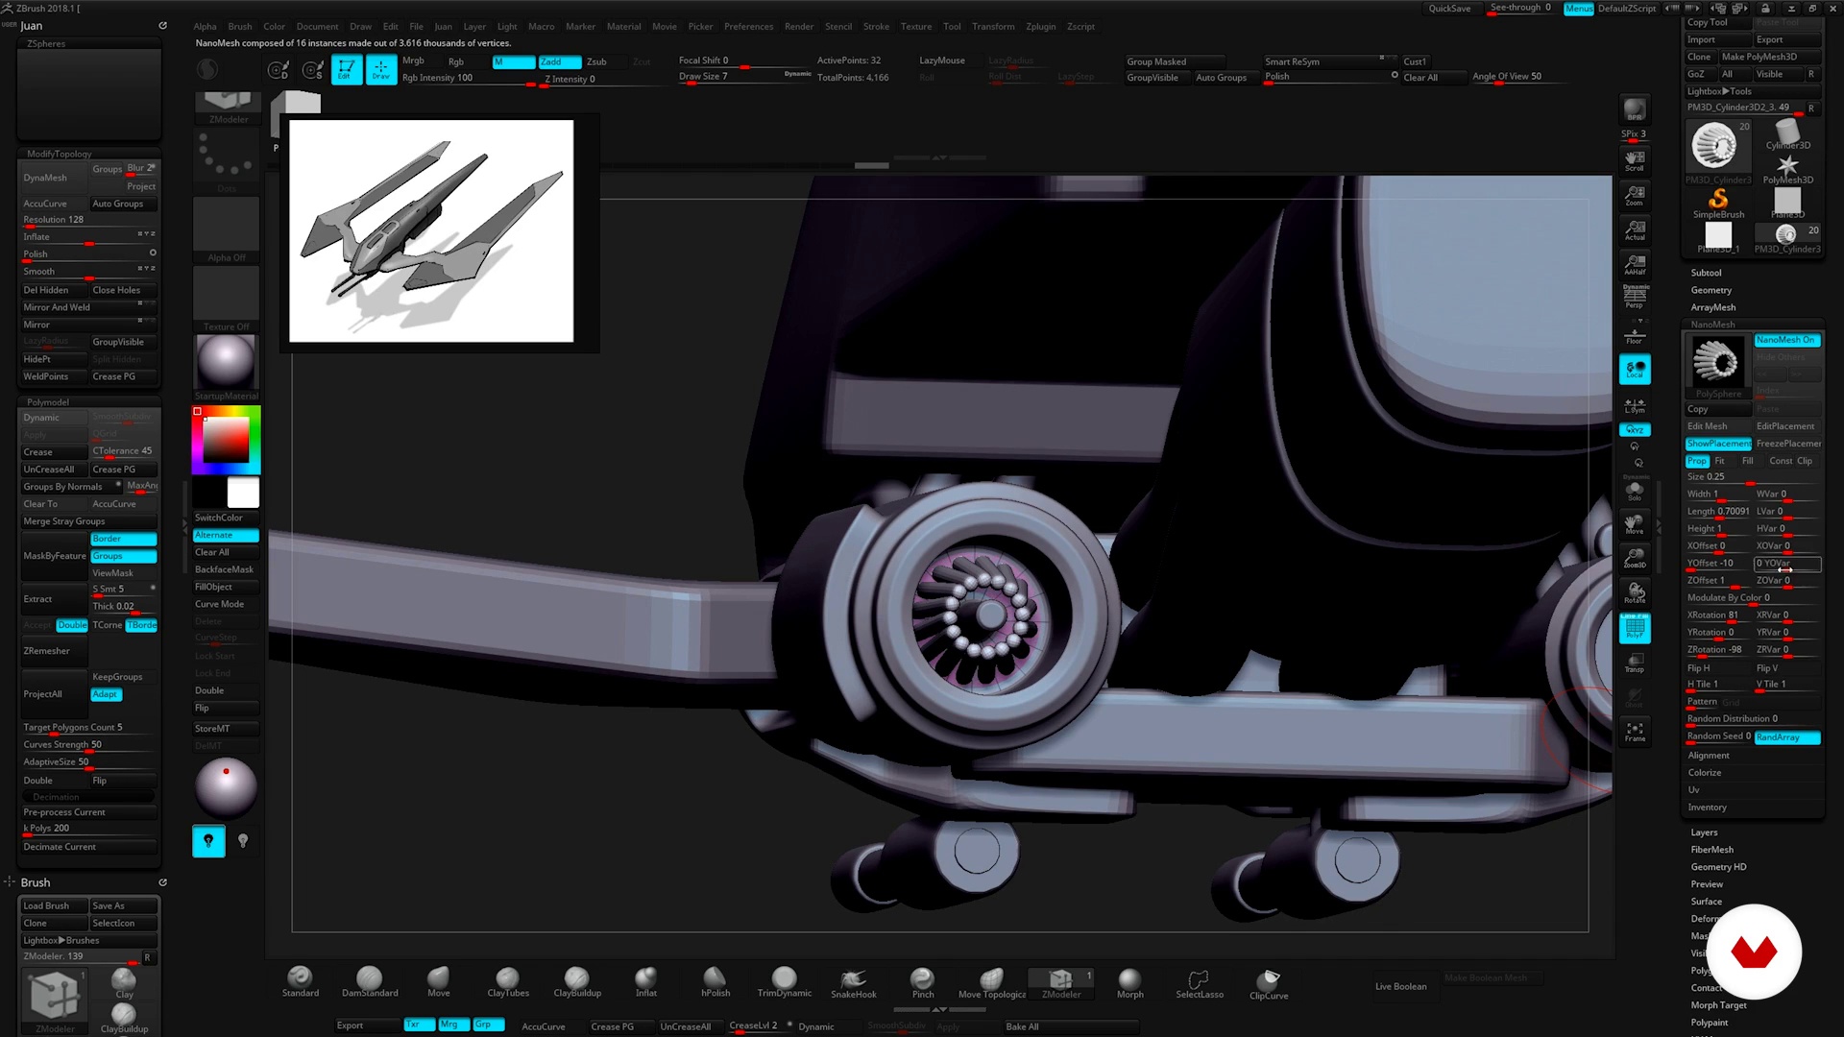Select the SelectLasso brush
Screen dimensions: 1844x1037
(1200, 982)
